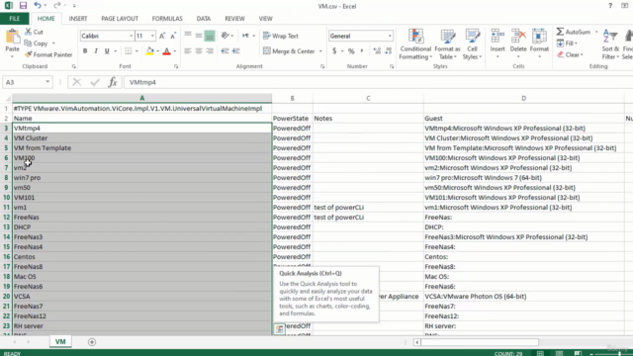Click the horizontal scrollbar track
The height and width of the screenshot is (356, 633).
480,342
